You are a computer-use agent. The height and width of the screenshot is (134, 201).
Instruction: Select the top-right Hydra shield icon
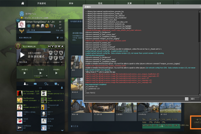click(x=61, y=53)
